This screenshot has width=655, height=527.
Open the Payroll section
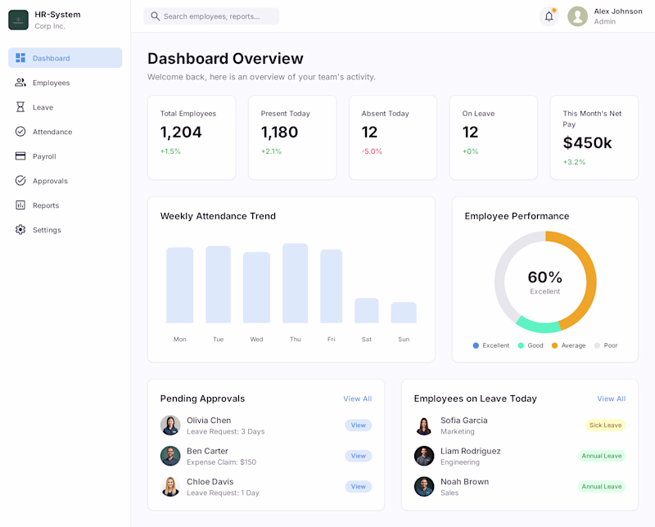[x=65, y=155]
